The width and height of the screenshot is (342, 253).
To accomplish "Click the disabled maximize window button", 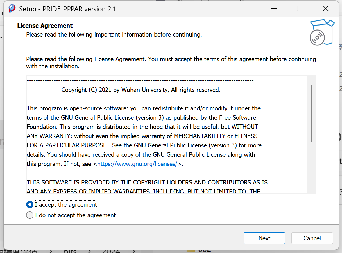I will tap(300, 9).
